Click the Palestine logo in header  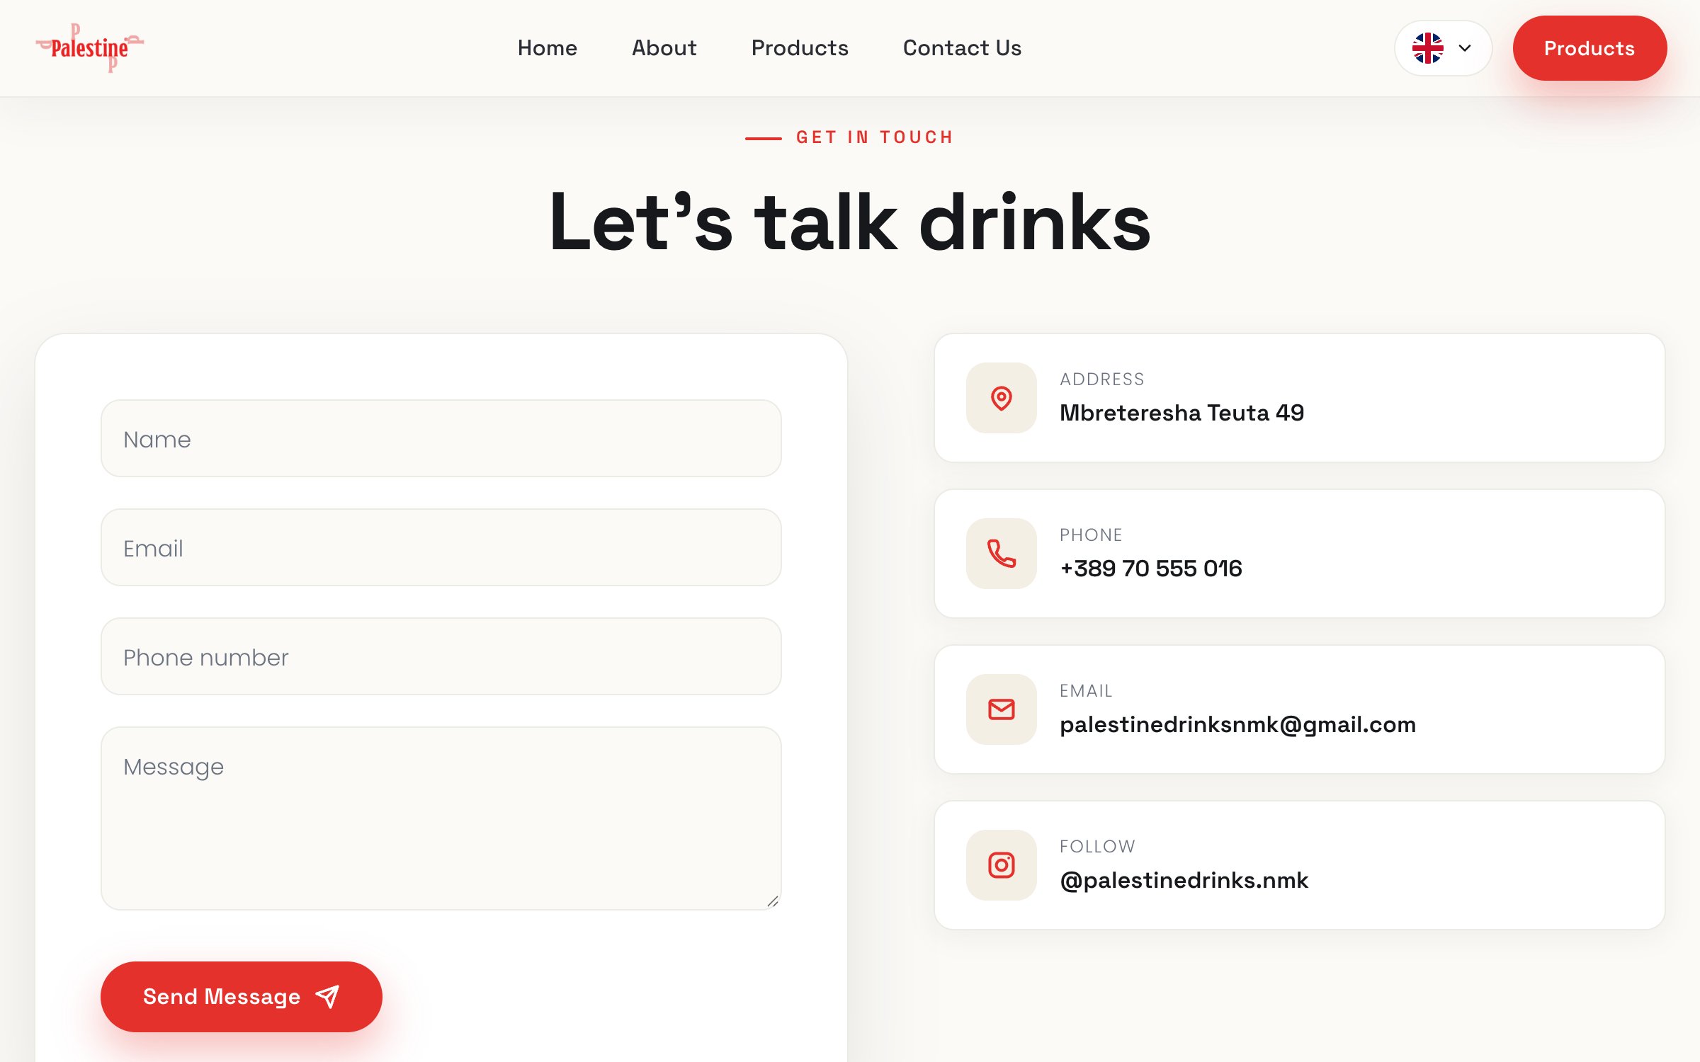(90, 48)
